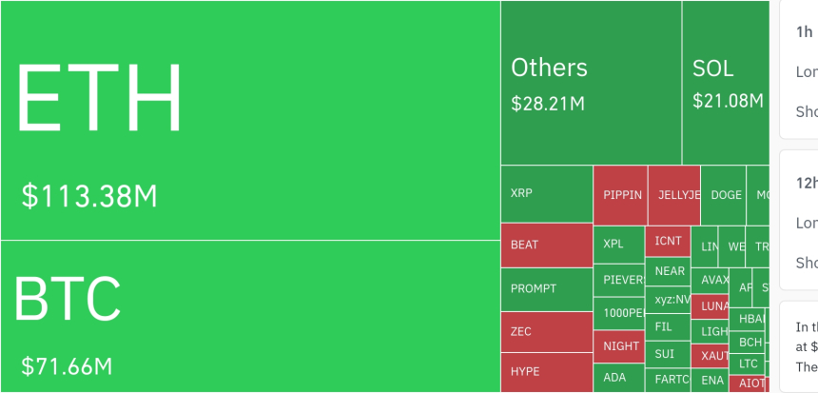Click the FIL tile
Image resolution: width=818 pixels, height=393 pixels.
tap(668, 326)
